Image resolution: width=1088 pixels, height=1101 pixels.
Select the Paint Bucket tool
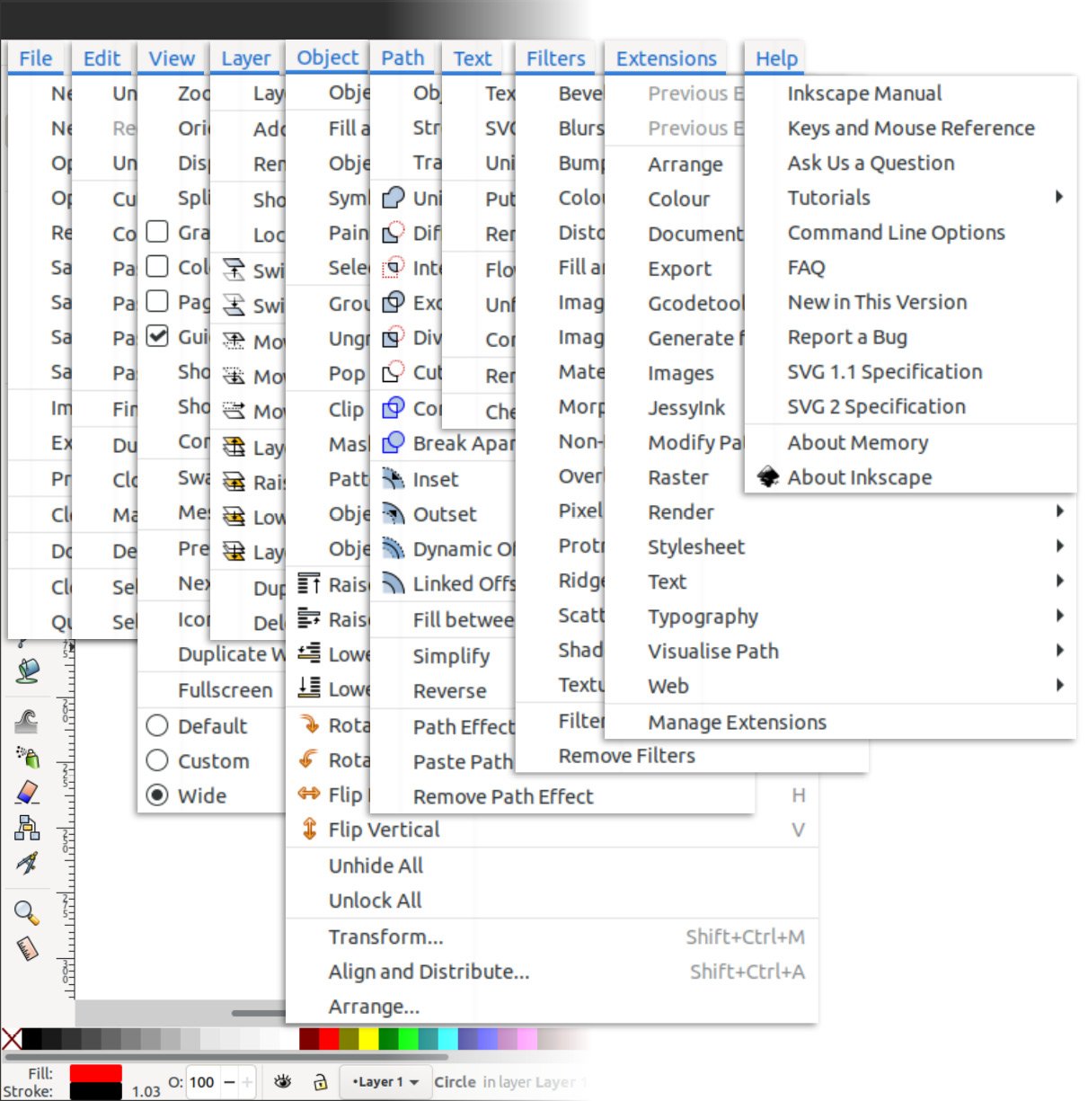28,670
